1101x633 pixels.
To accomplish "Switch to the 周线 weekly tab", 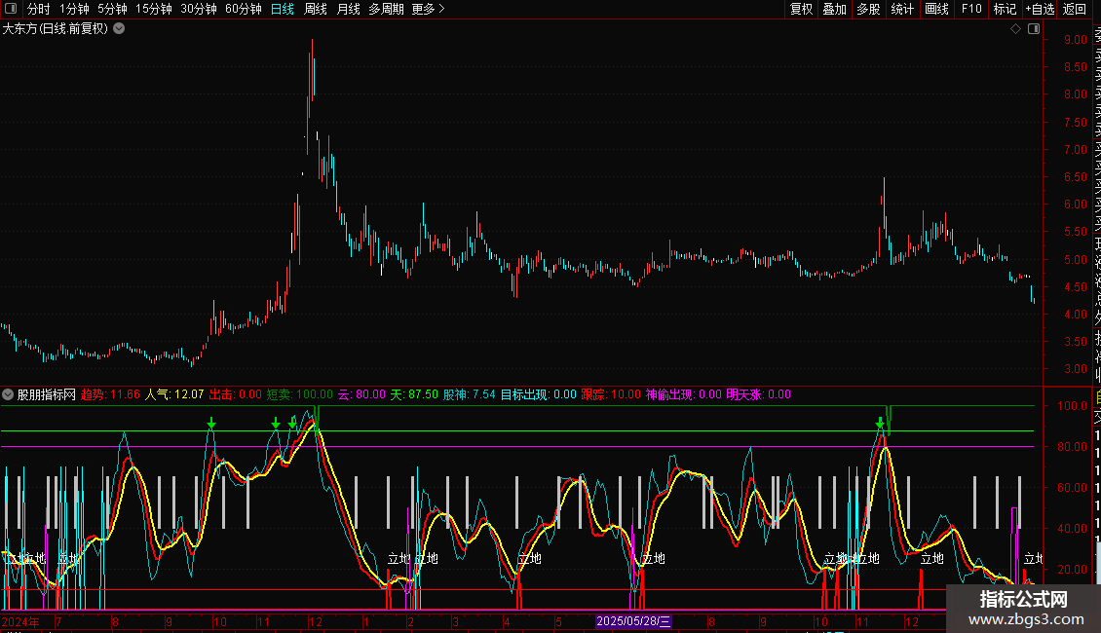I will point(316,9).
